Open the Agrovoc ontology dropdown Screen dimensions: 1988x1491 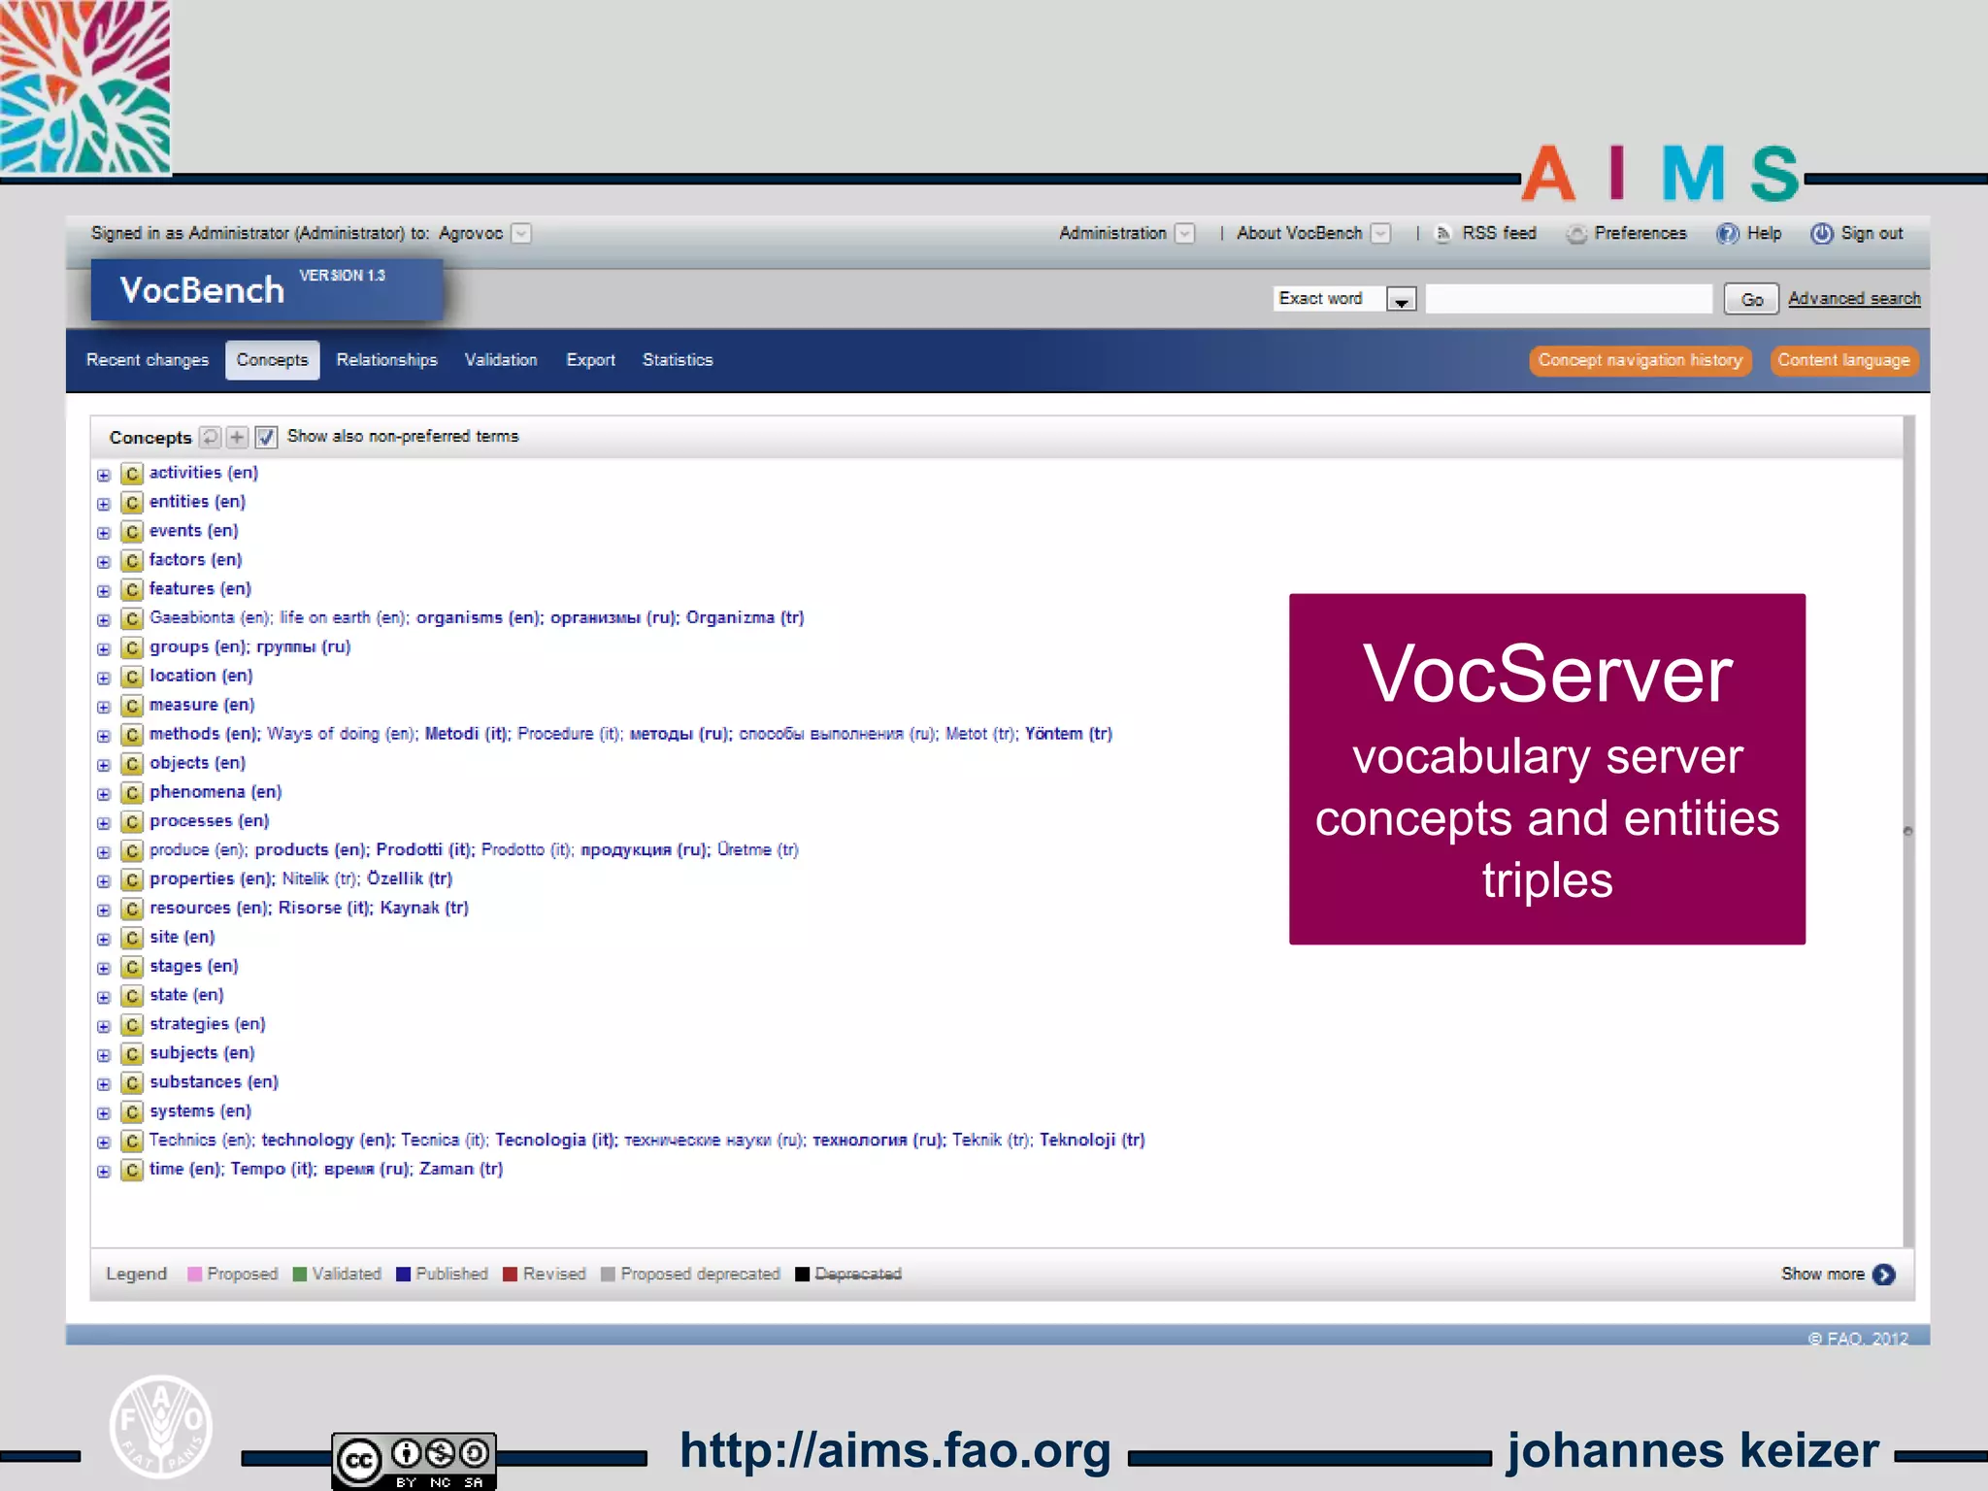coord(521,234)
